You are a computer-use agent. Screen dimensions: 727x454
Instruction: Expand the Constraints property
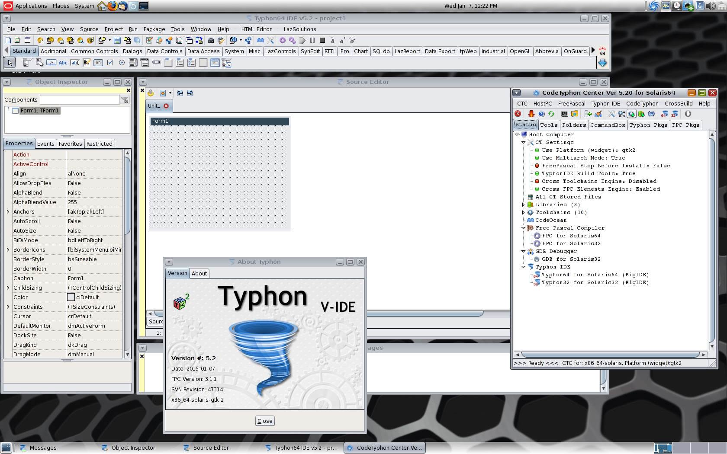click(x=8, y=307)
